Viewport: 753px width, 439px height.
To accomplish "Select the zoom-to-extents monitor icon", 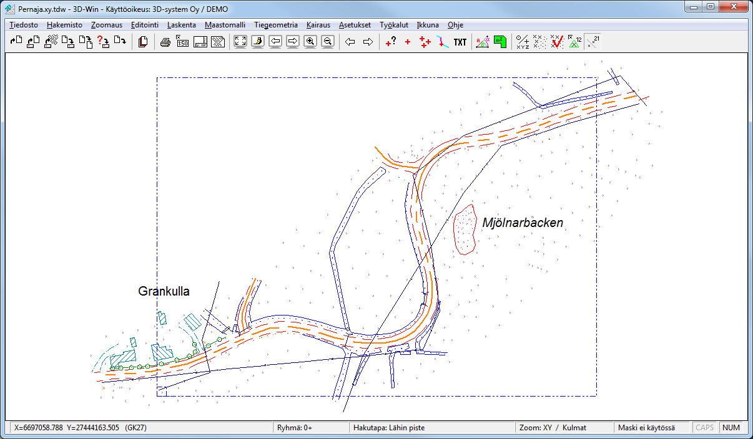I will tap(240, 42).
